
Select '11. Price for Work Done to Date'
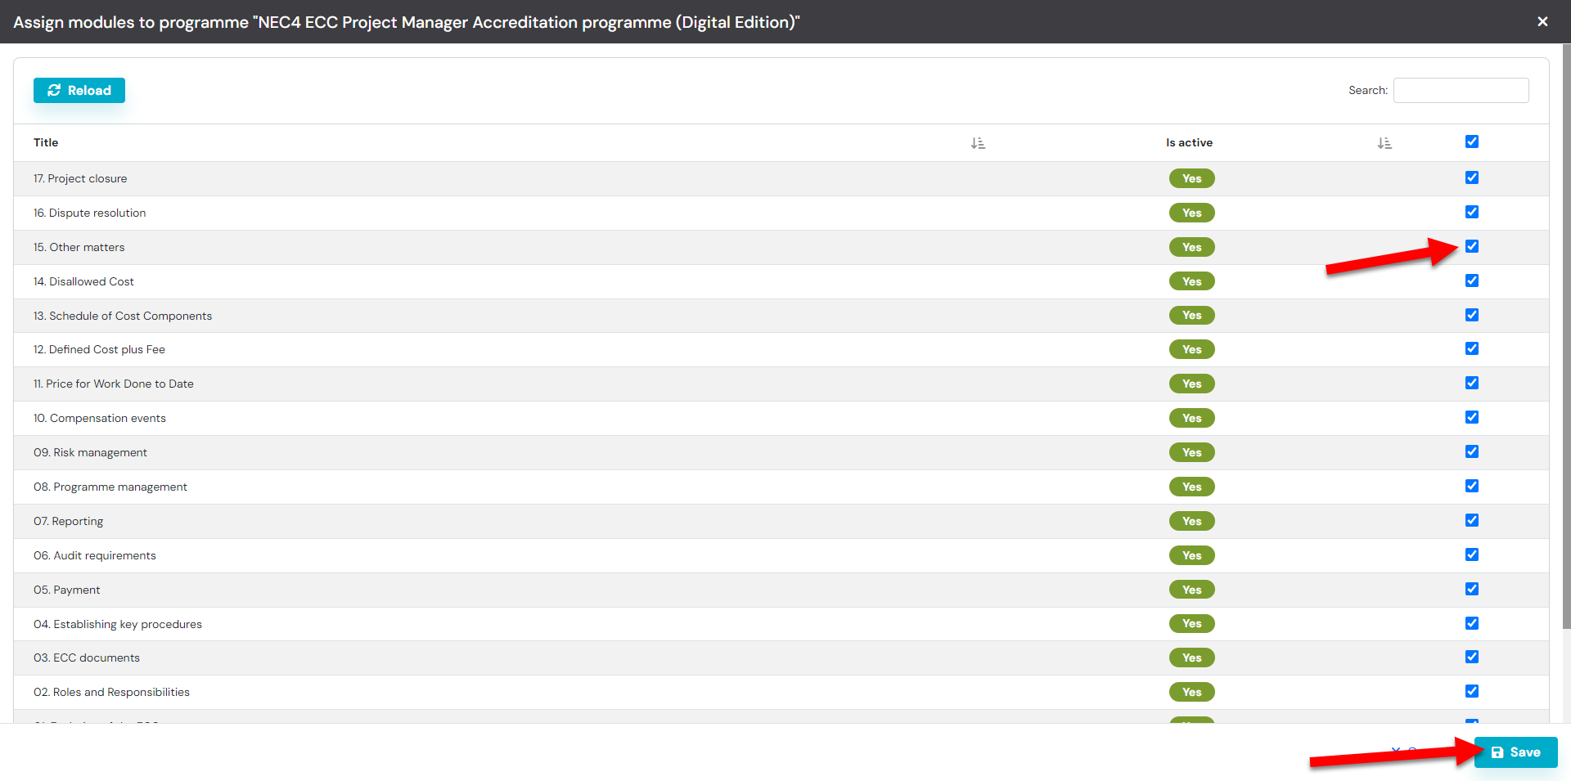pos(114,384)
